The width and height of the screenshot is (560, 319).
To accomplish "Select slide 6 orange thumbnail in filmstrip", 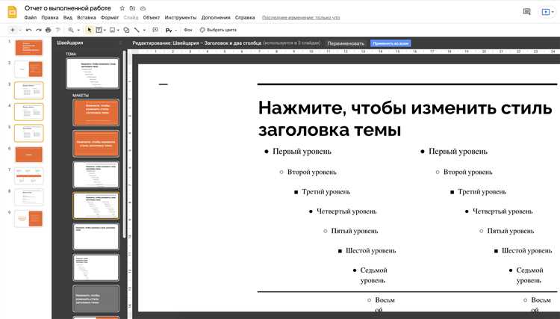I will click(x=28, y=155).
